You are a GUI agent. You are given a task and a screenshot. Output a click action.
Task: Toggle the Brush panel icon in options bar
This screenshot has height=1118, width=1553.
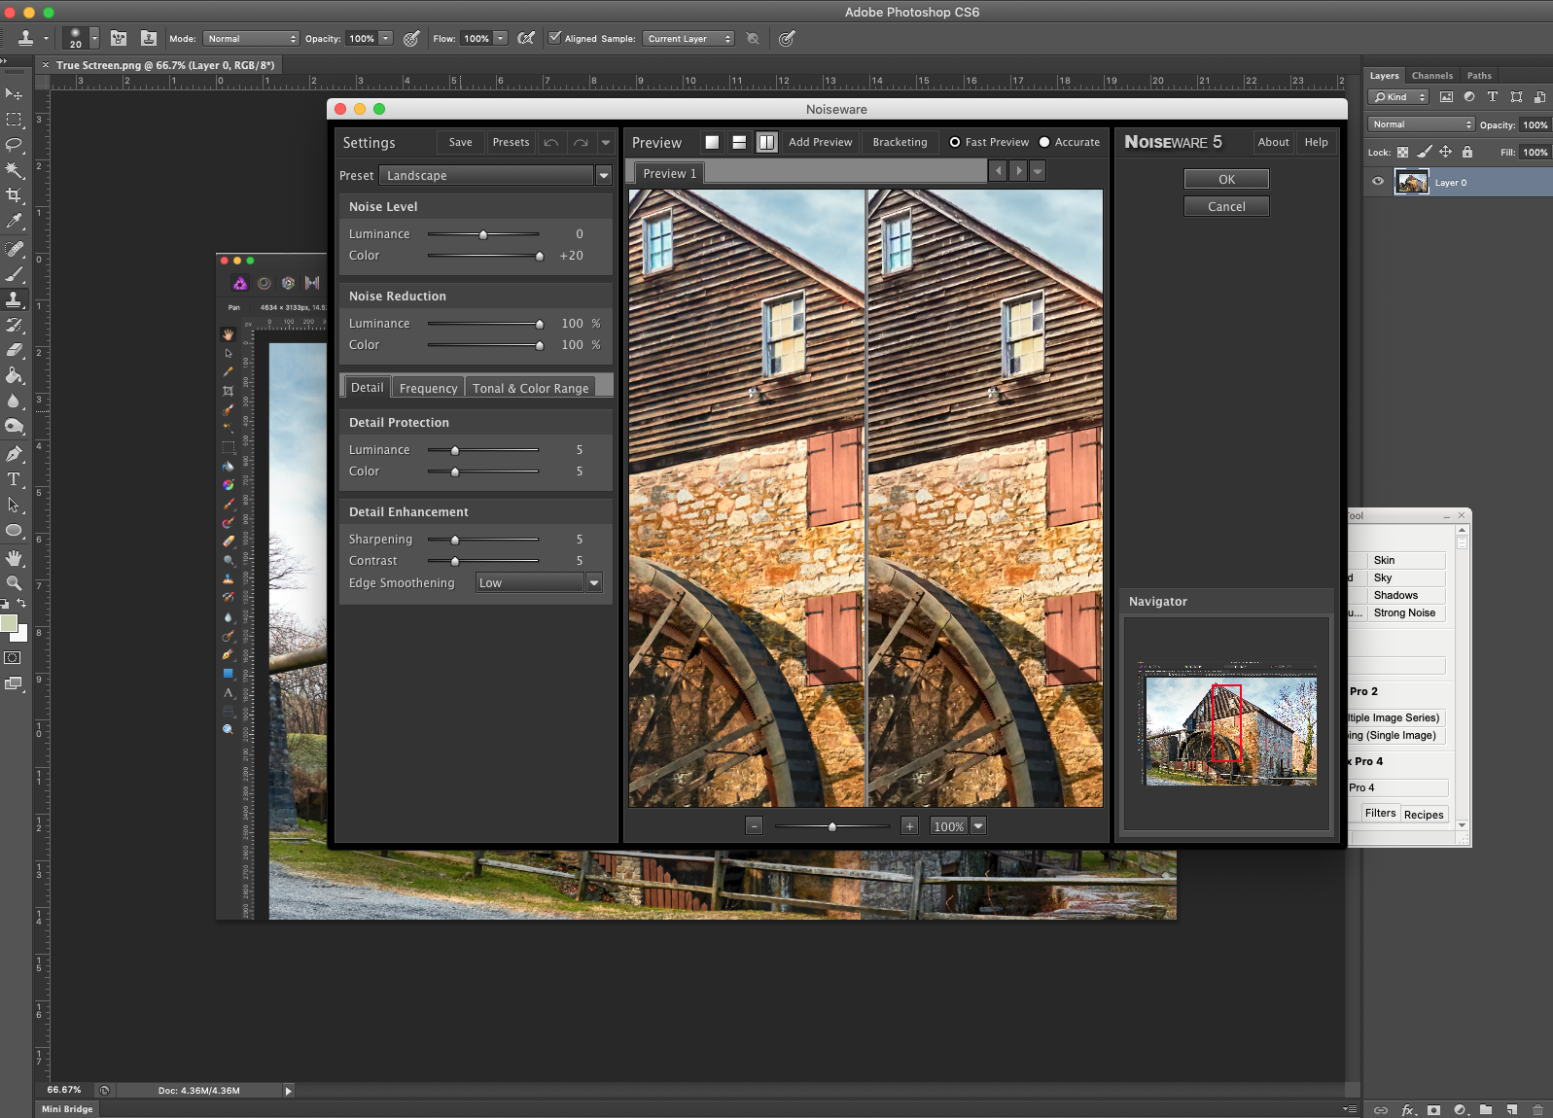119,39
